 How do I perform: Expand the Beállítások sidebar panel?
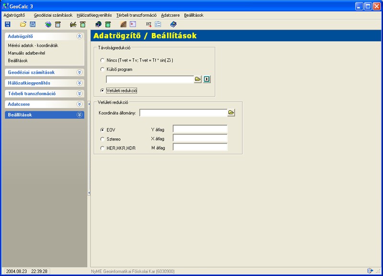click(79, 115)
